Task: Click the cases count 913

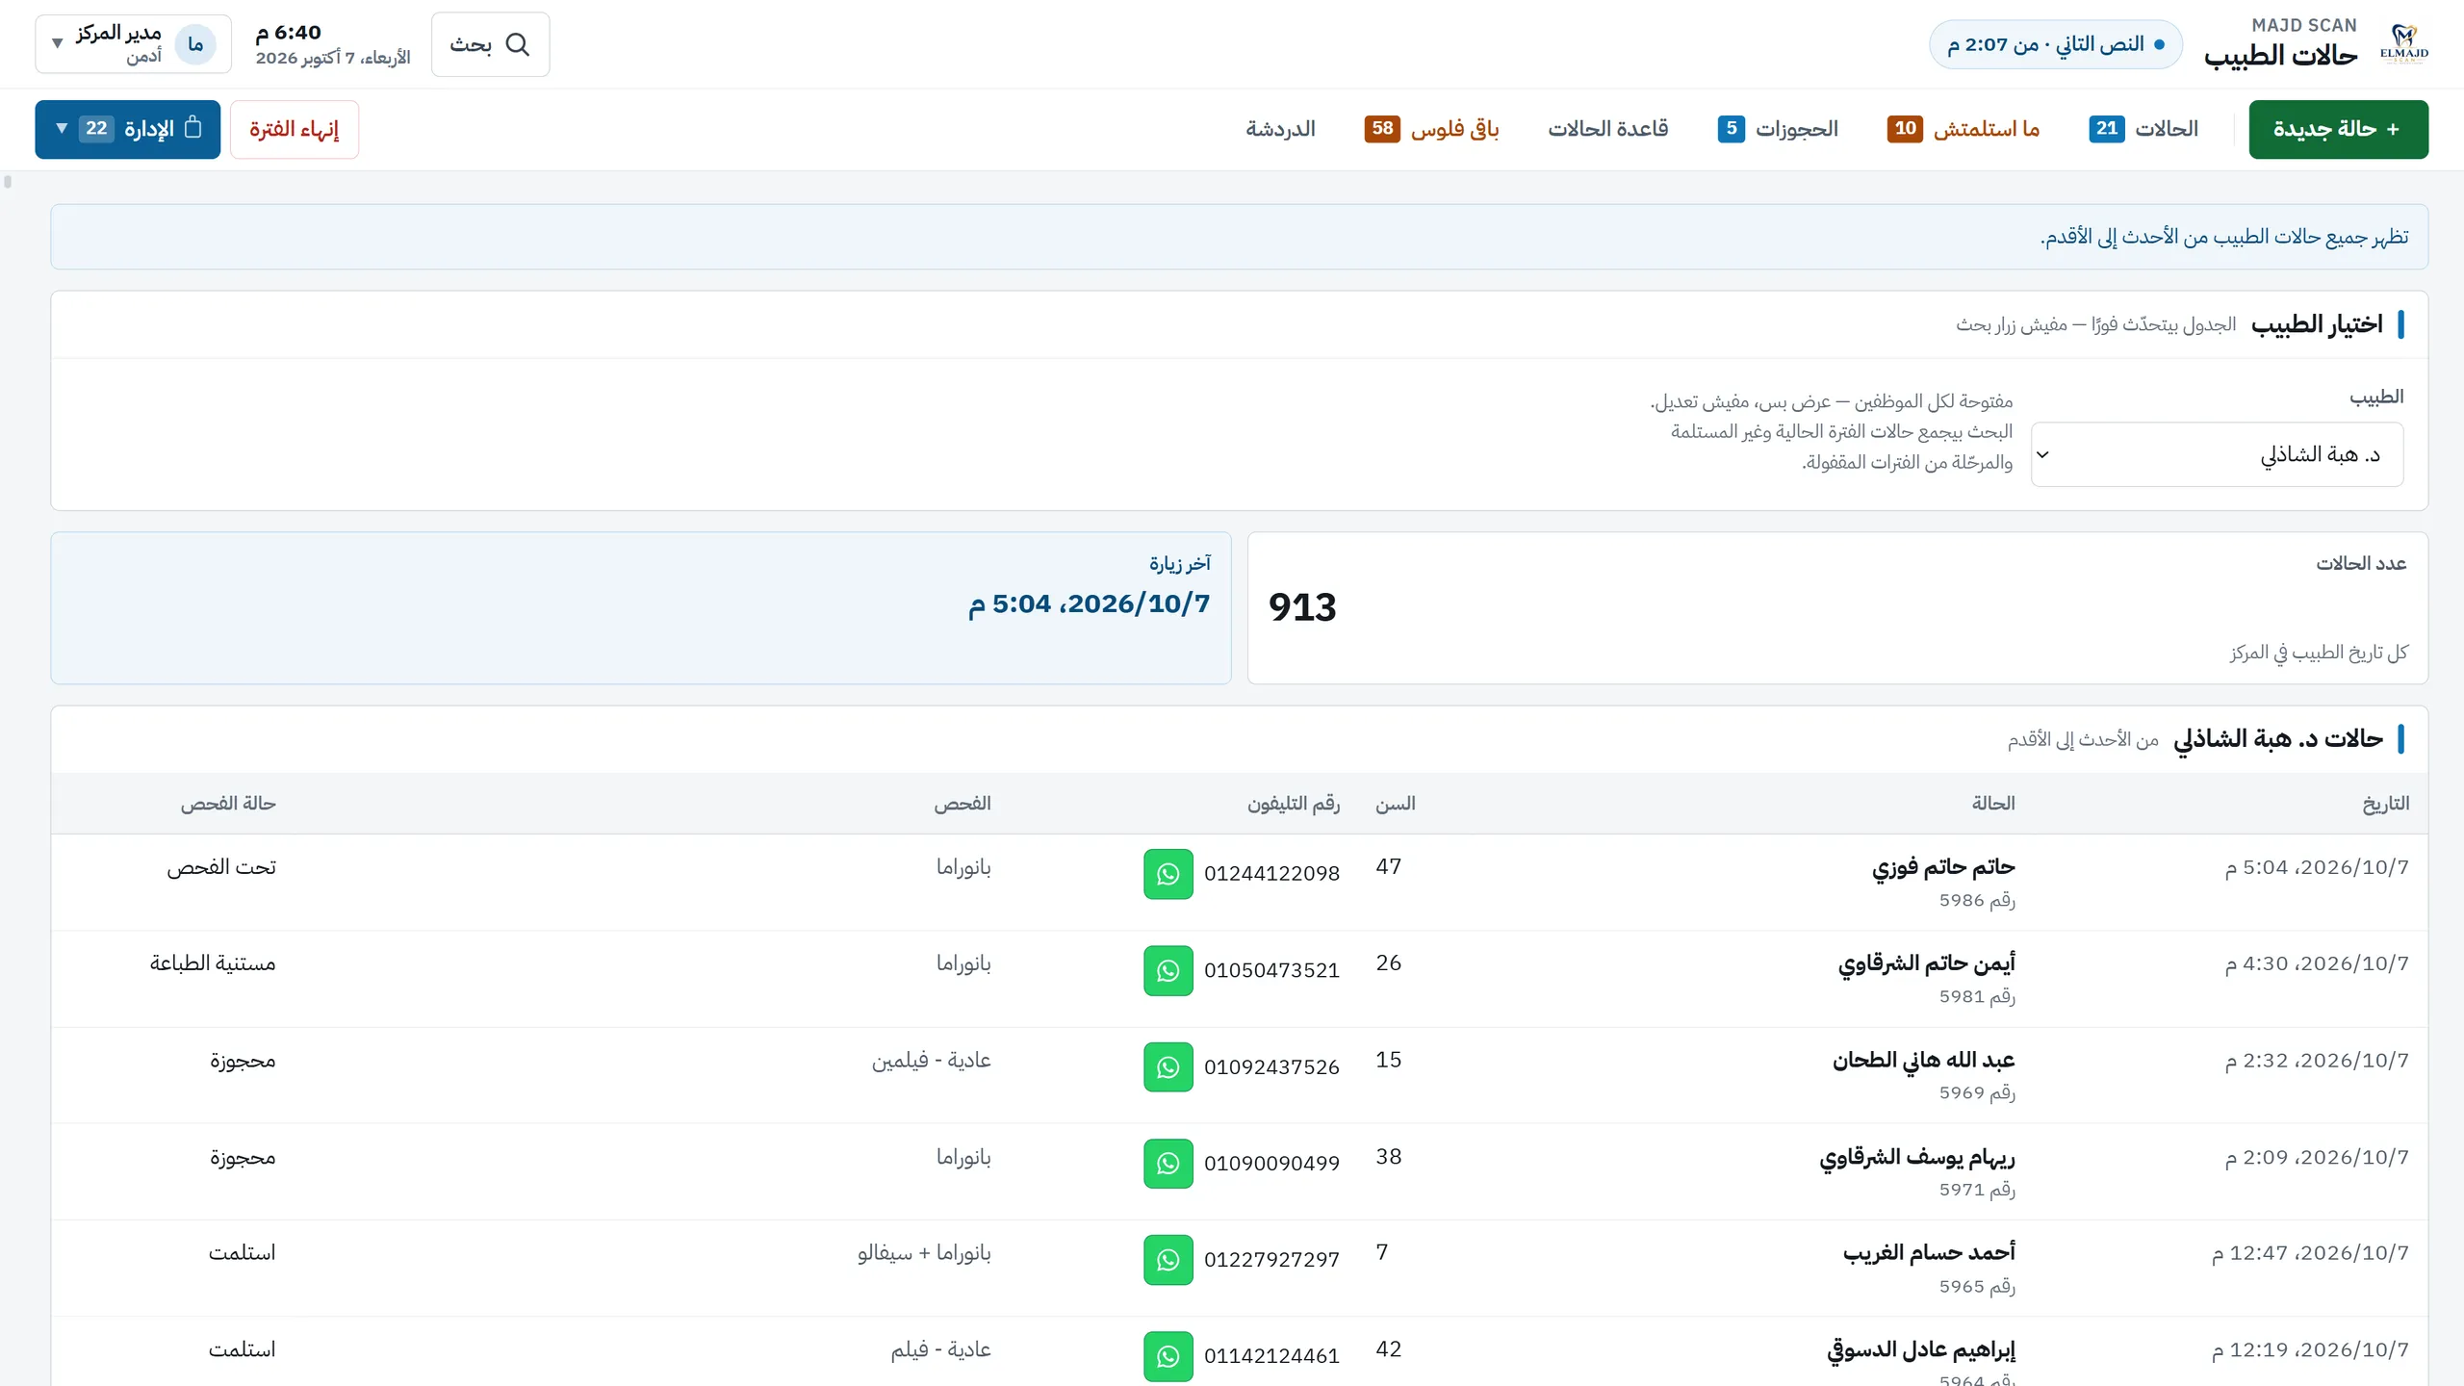Action: pyautogui.click(x=1302, y=607)
